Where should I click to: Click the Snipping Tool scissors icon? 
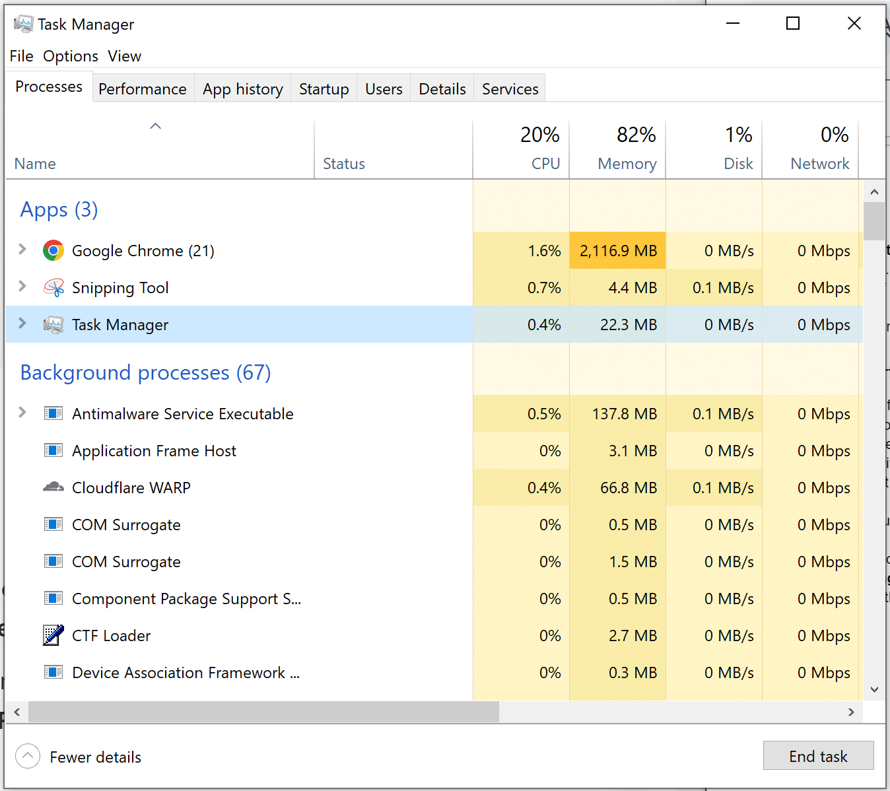pyautogui.click(x=53, y=288)
